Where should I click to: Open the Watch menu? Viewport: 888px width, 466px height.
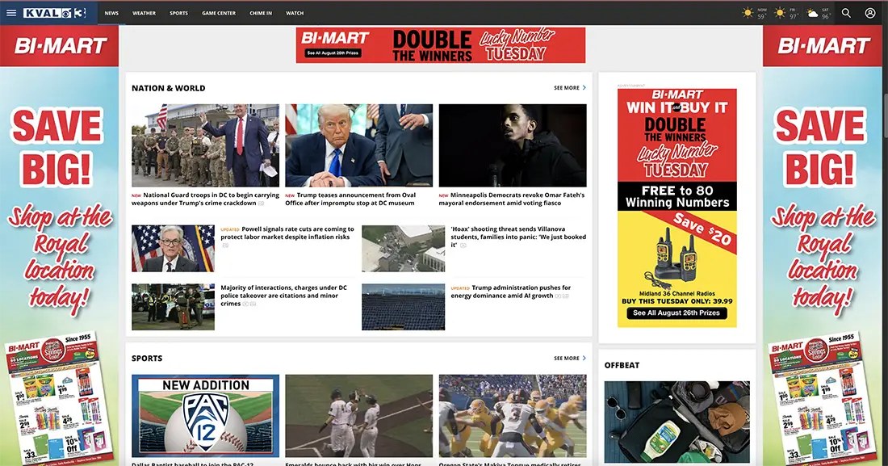tap(295, 13)
